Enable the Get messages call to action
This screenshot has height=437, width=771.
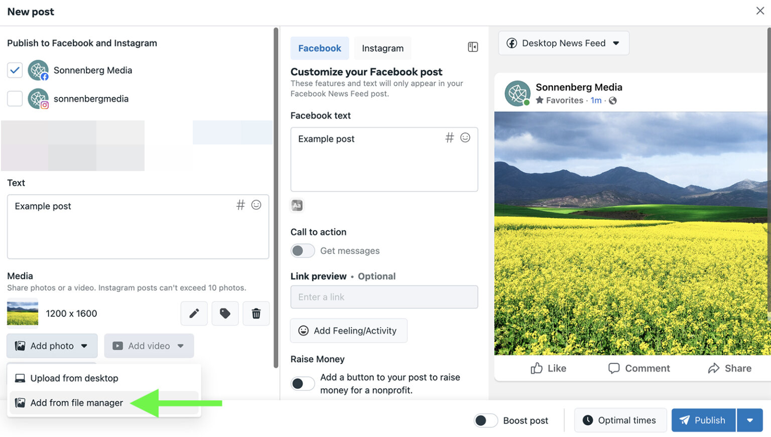point(302,250)
